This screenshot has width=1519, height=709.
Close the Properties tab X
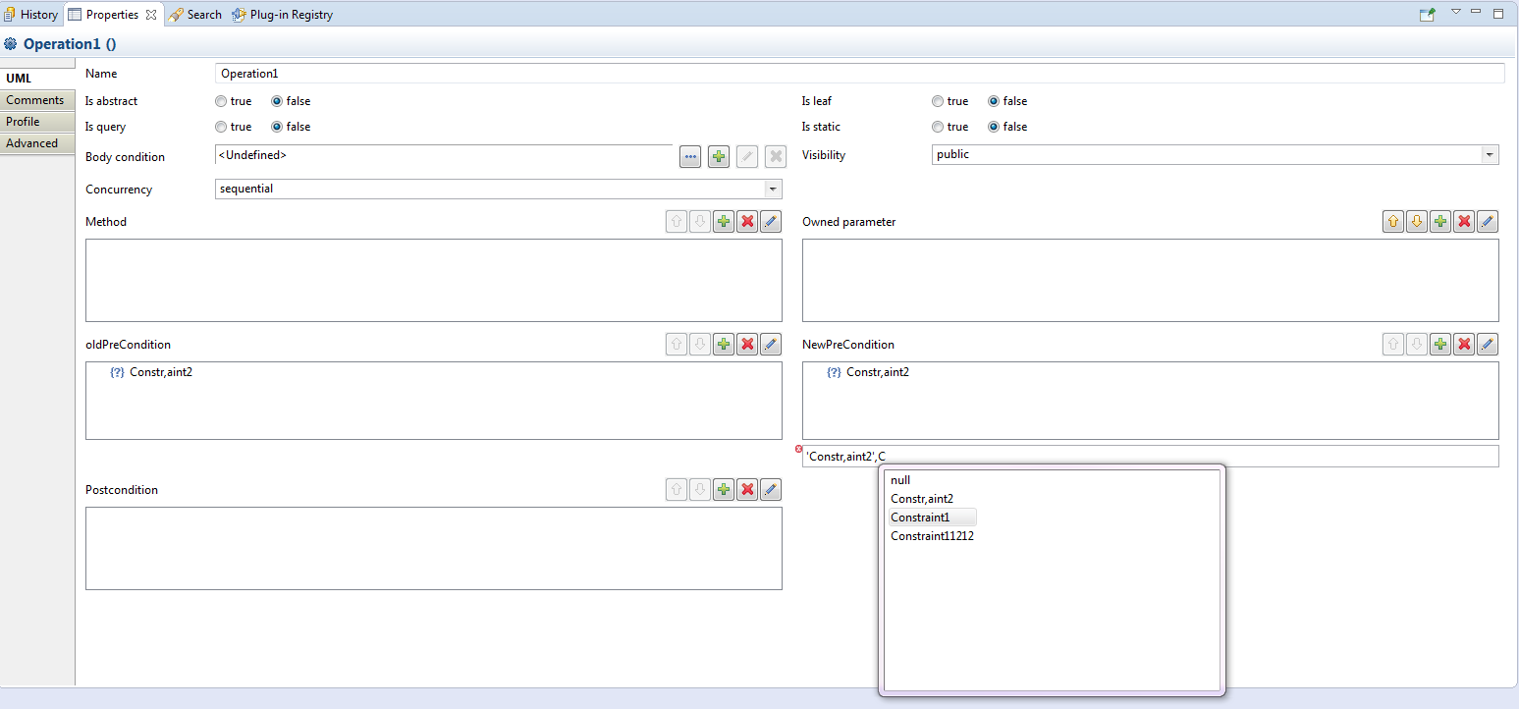(x=151, y=15)
